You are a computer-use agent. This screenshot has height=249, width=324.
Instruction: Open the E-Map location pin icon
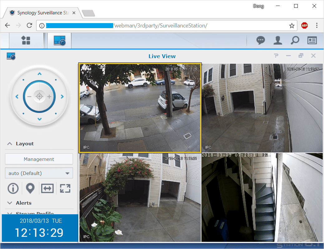click(30, 188)
